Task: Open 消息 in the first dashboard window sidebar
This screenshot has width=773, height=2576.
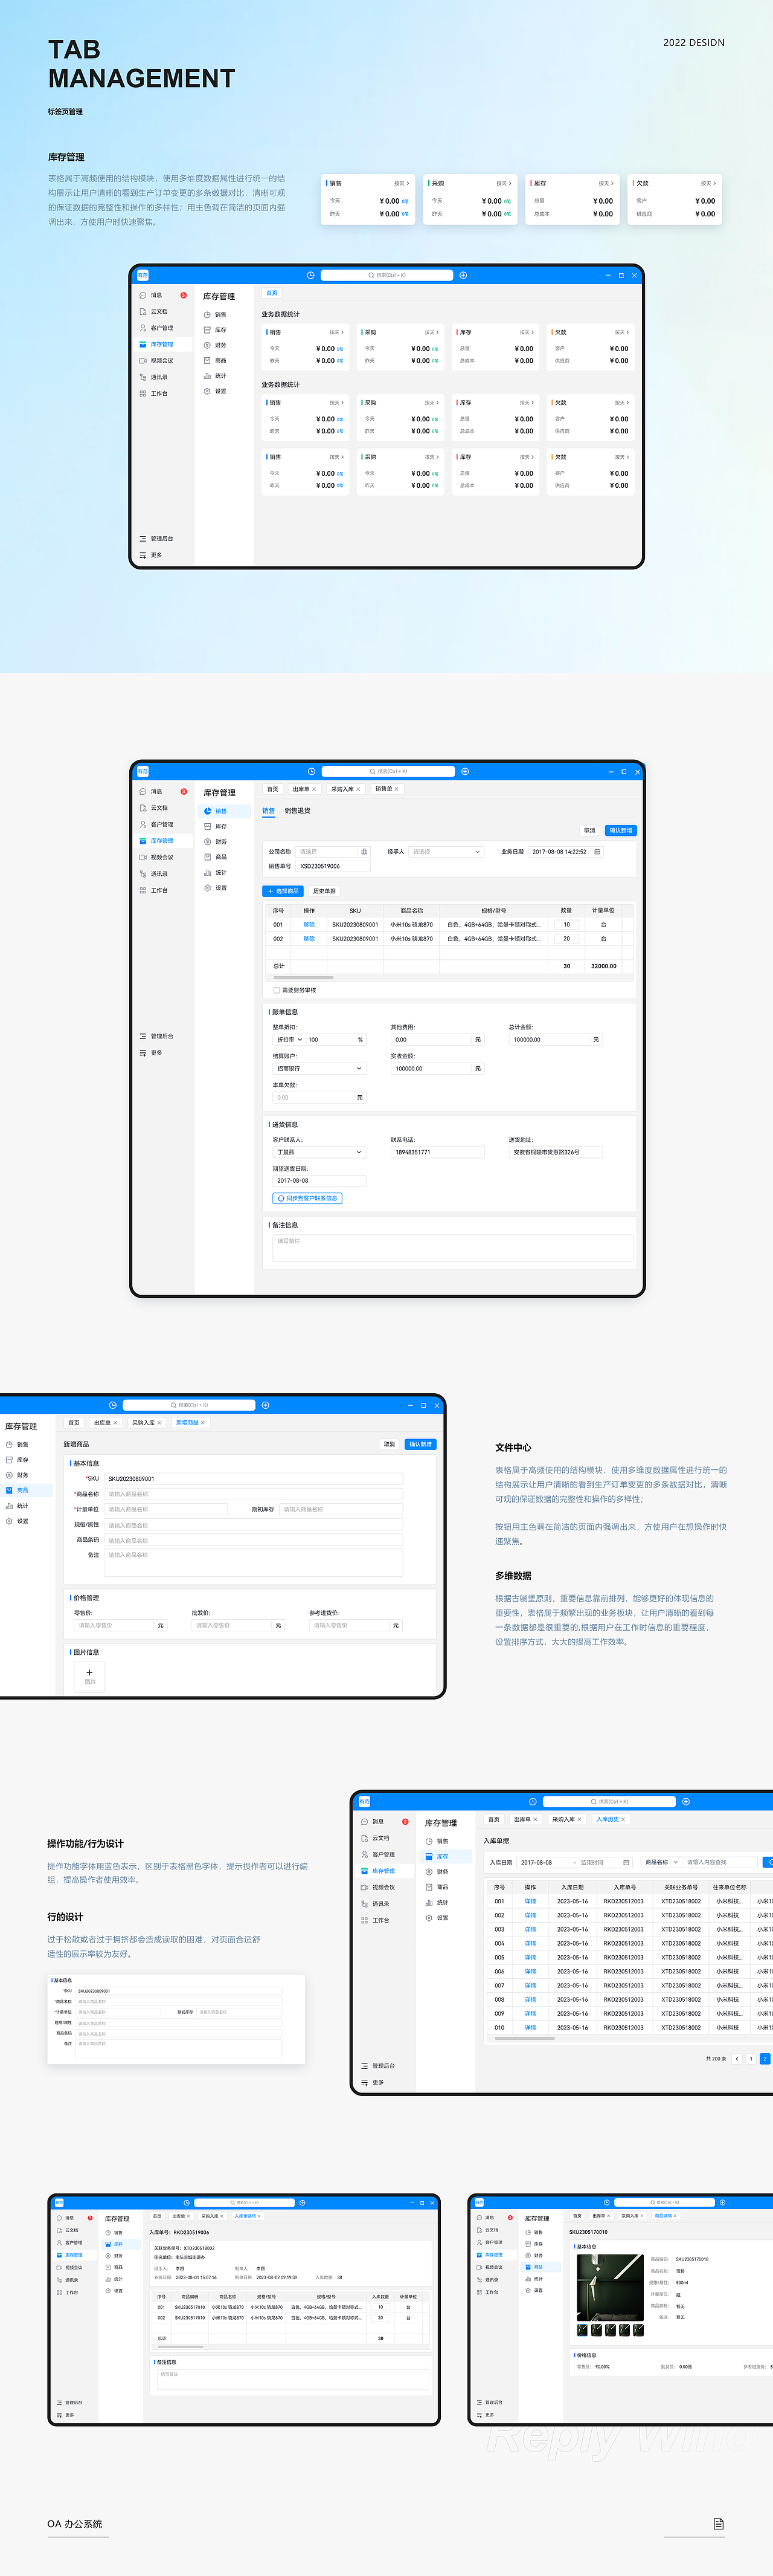Action: click(156, 295)
